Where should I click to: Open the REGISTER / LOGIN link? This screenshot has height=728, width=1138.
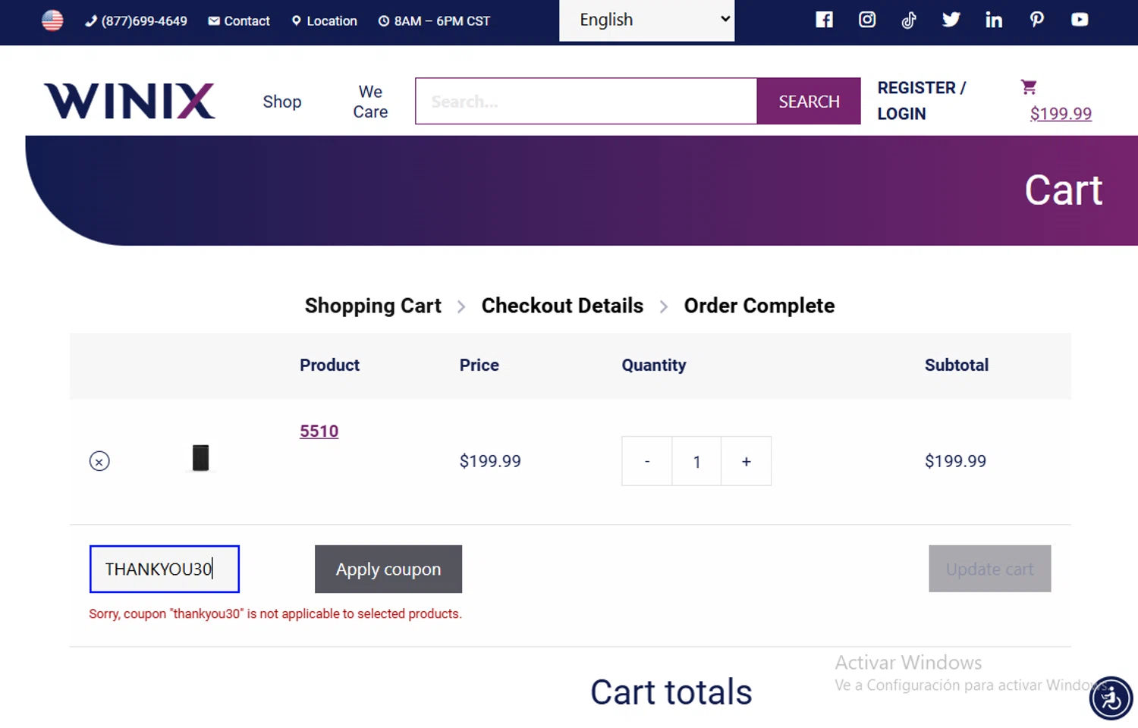(x=922, y=101)
